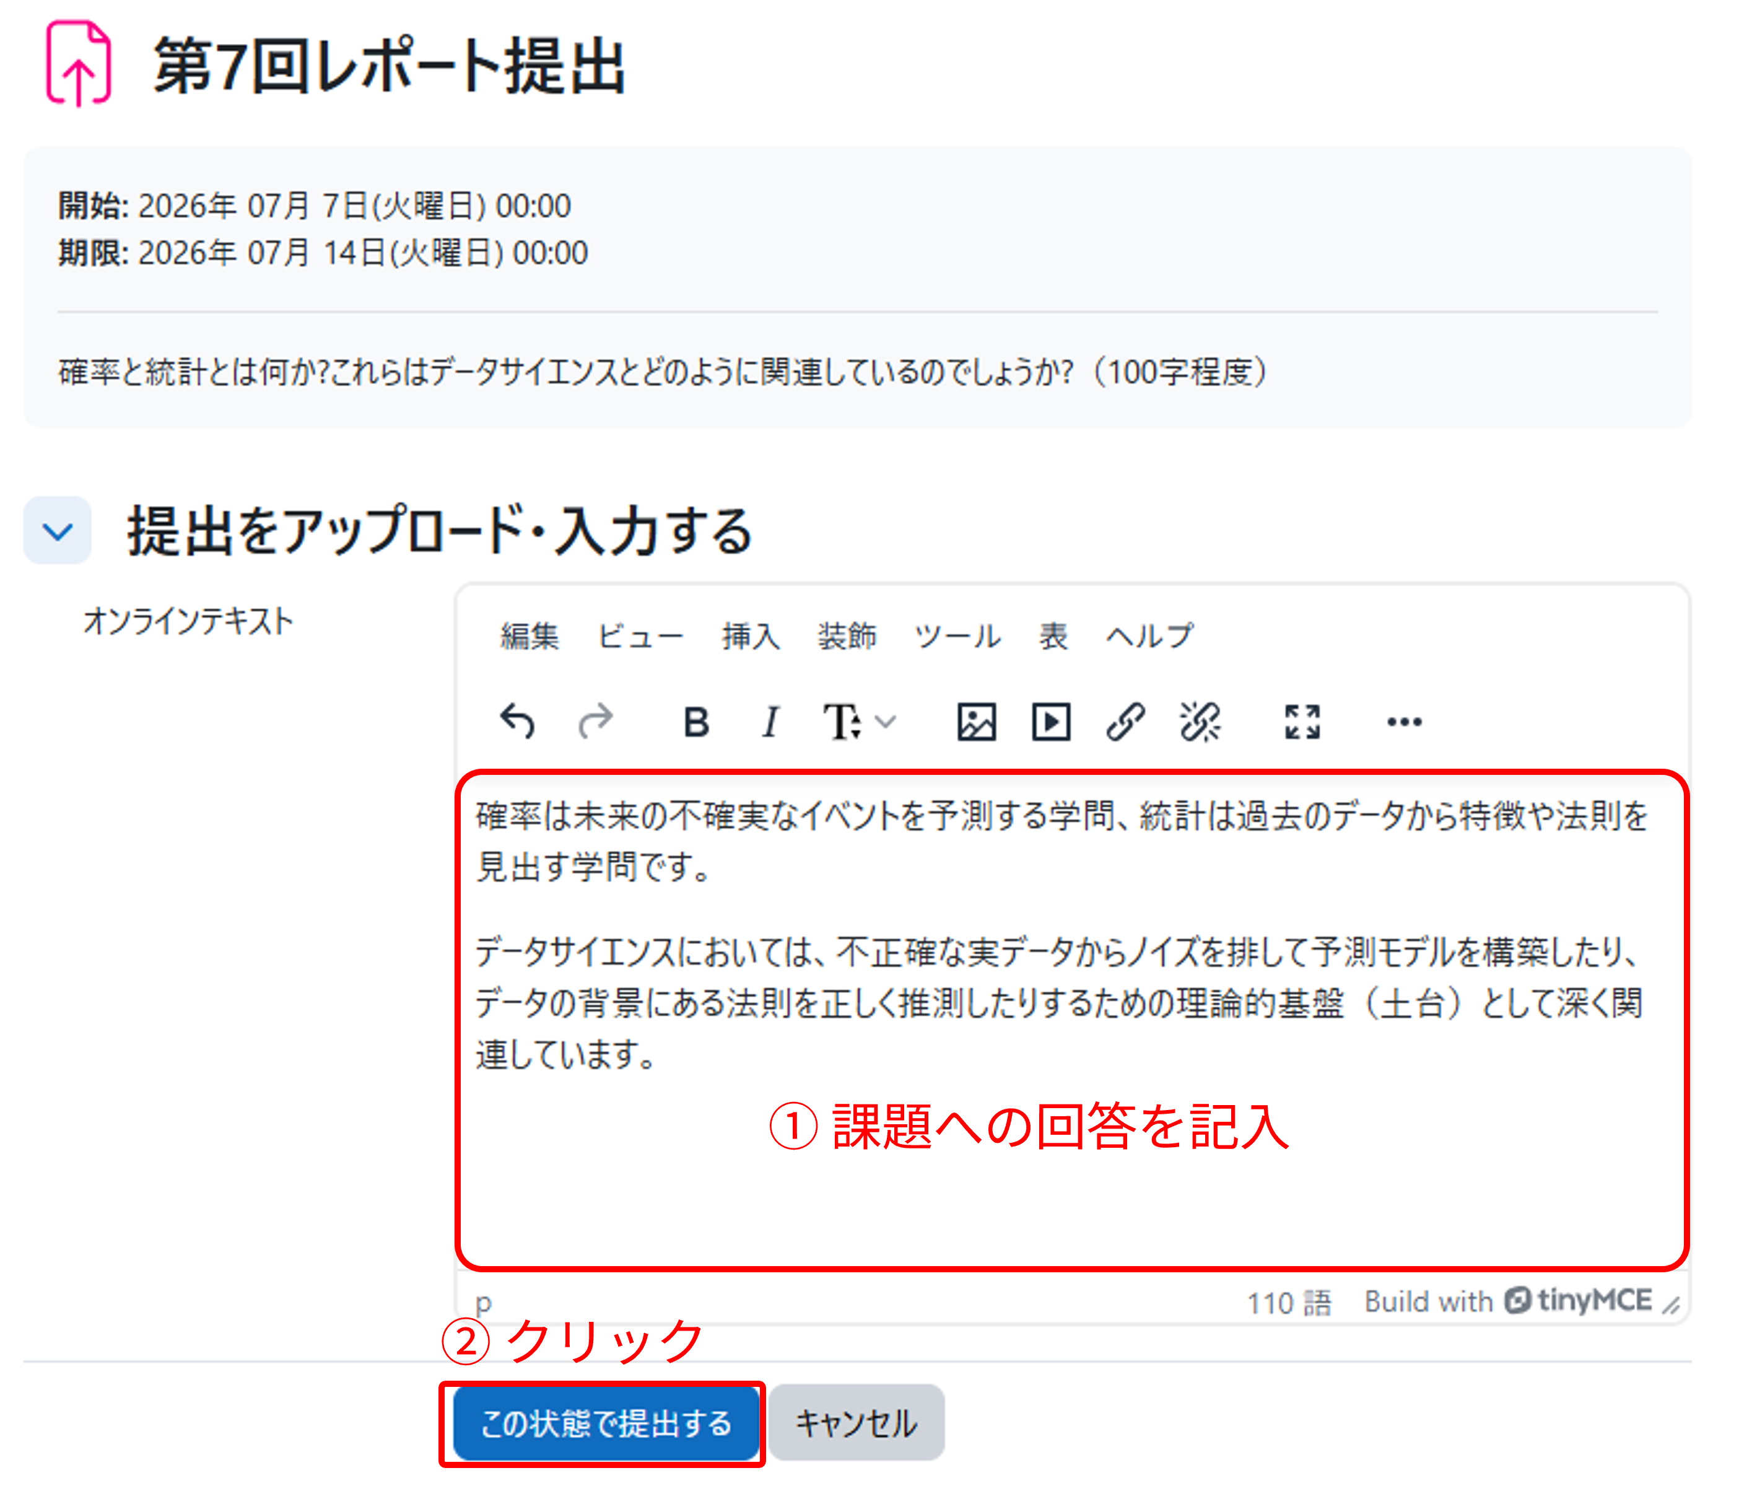
Task: Submit using この状態で提出する button
Action: (606, 1423)
